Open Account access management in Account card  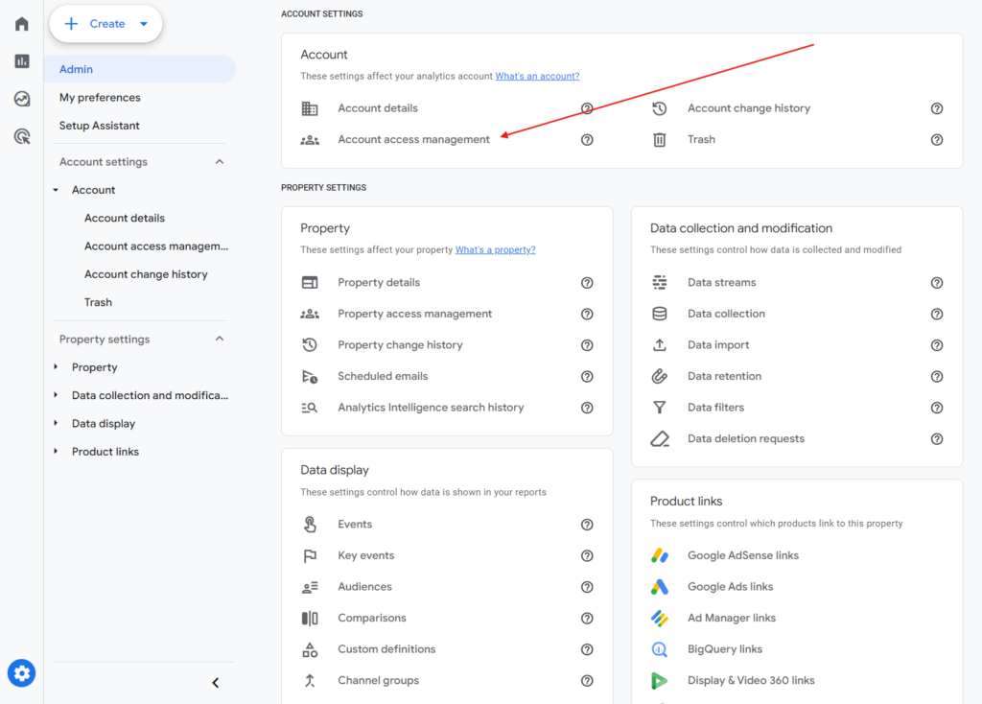tap(413, 140)
